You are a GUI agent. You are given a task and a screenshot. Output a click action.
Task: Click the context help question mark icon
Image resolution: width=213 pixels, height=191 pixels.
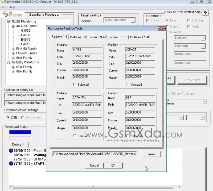(x=205, y=13)
